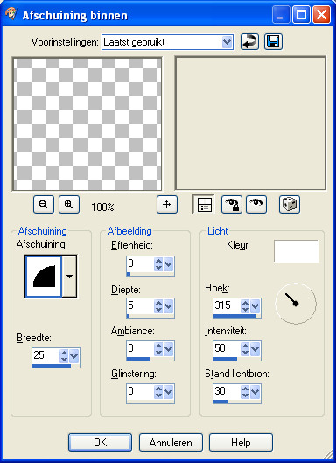Expand the Afschuining bevel shape dropdown
Viewport: 336px width, 463px height.
(69, 277)
